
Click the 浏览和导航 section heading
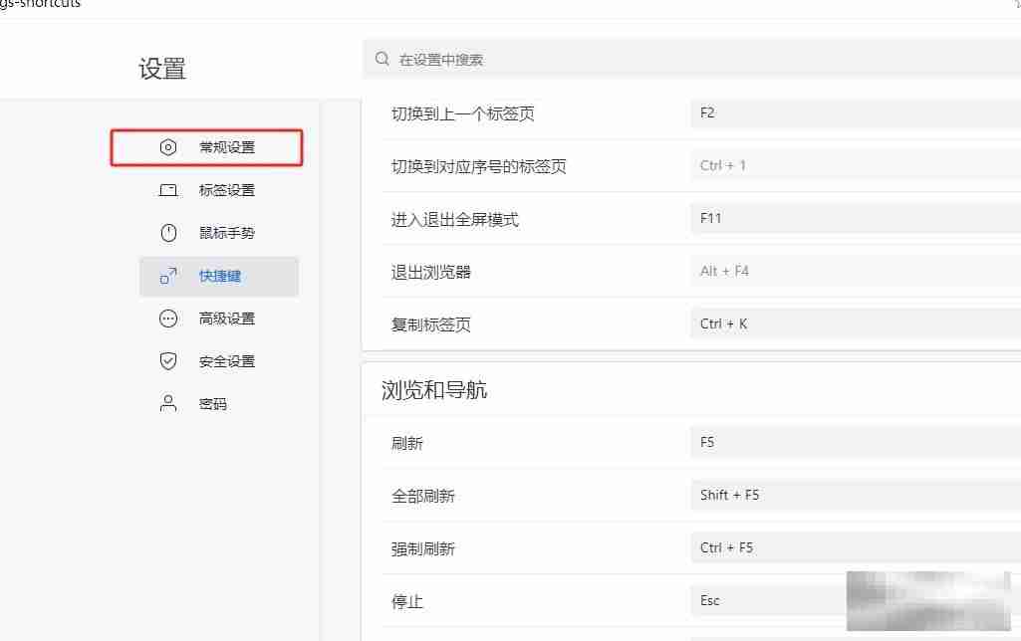click(434, 390)
